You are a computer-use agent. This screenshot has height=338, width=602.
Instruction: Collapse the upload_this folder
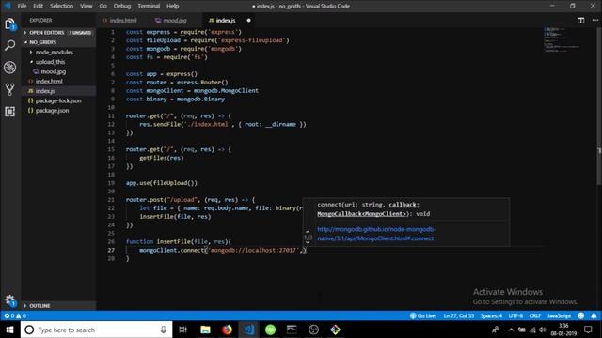click(50, 62)
